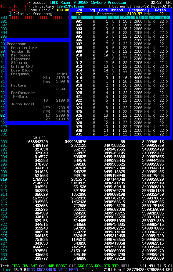Select the Vendor ID item in the Processor window

21,52
